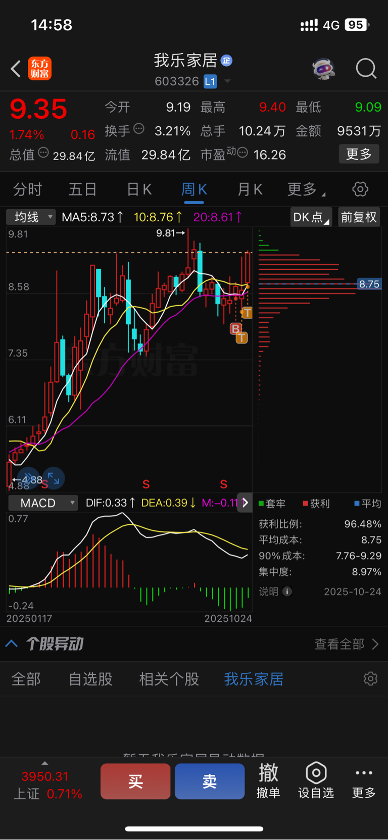Expand the 更多 chart period menu
The width and height of the screenshot is (388, 840).
pos(306,189)
